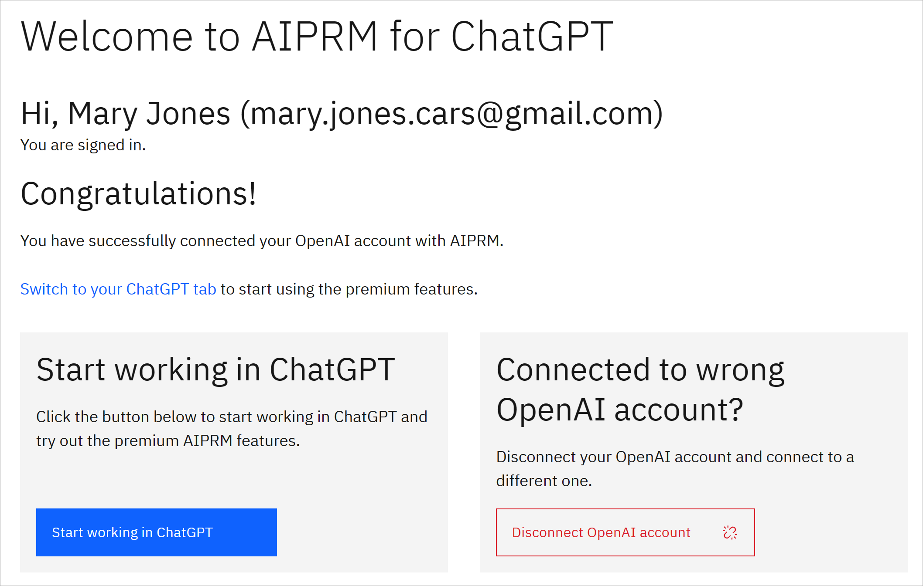Click the mary.jones.cars@gmail.com email address
Viewport: 923px width, 586px height.
451,114
